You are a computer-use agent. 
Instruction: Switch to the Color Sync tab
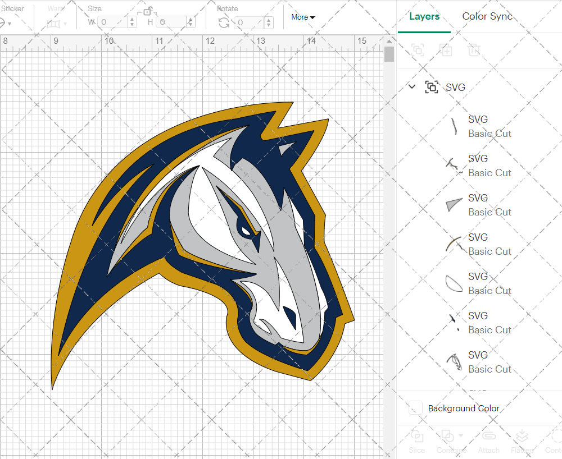pyautogui.click(x=487, y=16)
